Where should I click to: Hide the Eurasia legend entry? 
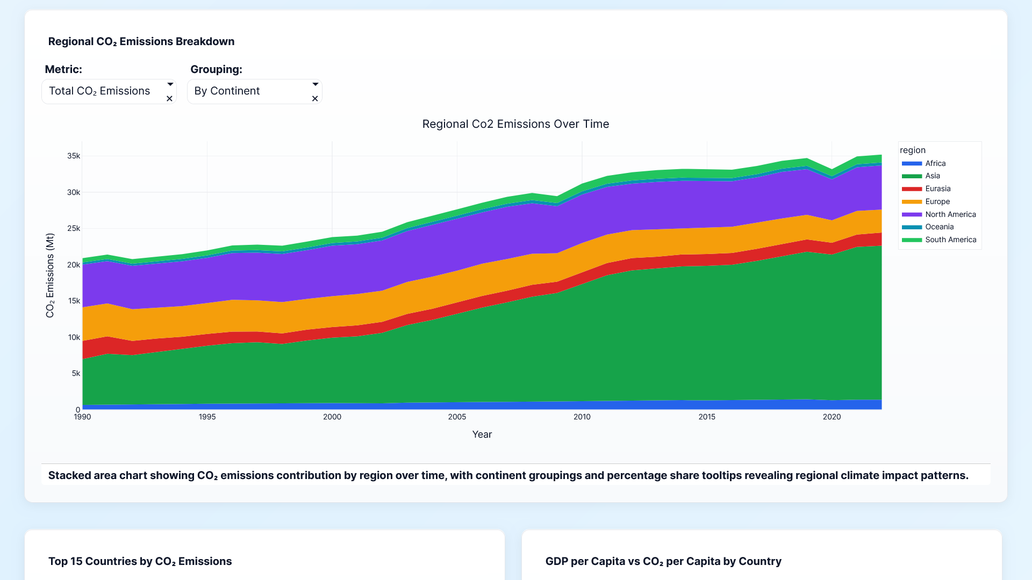pyautogui.click(x=937, y=189)
